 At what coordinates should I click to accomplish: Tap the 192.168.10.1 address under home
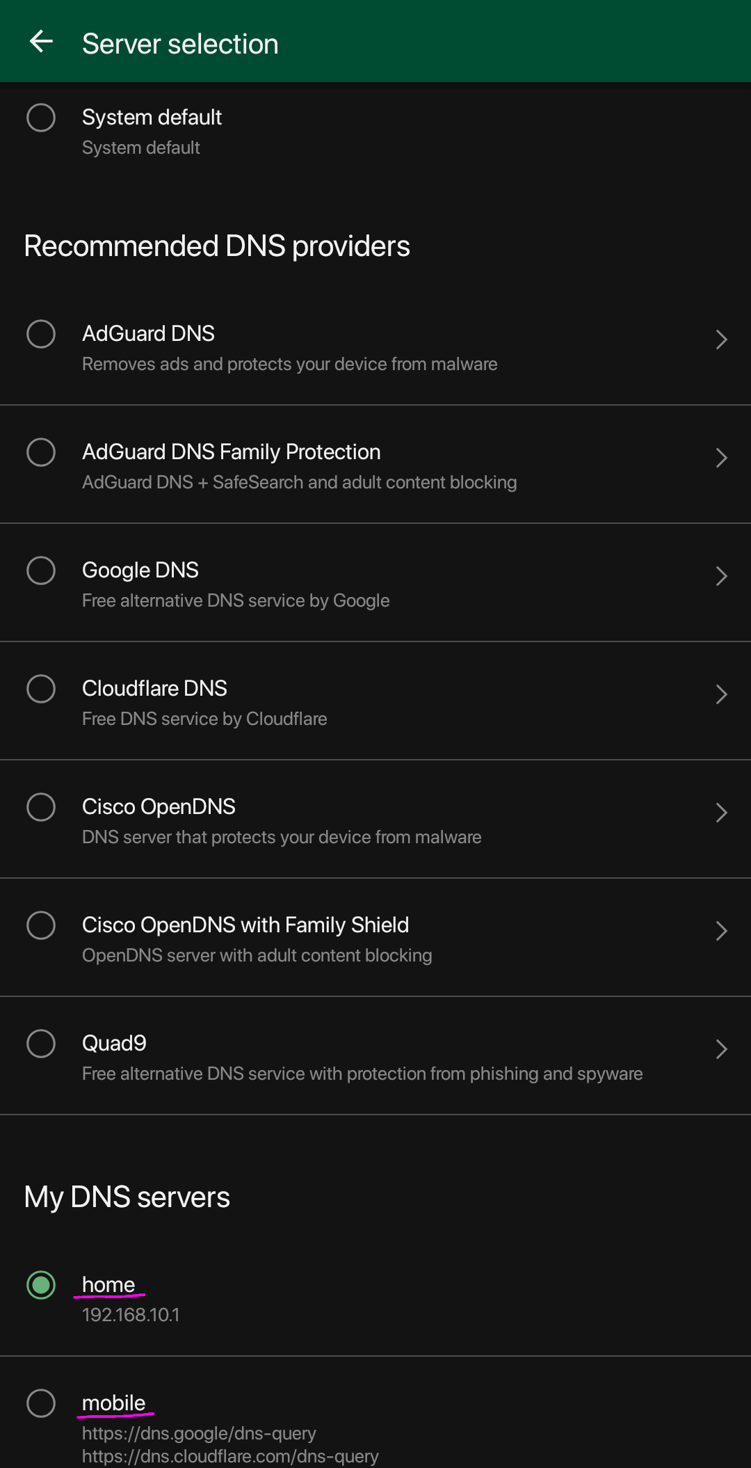(131, 1315)
